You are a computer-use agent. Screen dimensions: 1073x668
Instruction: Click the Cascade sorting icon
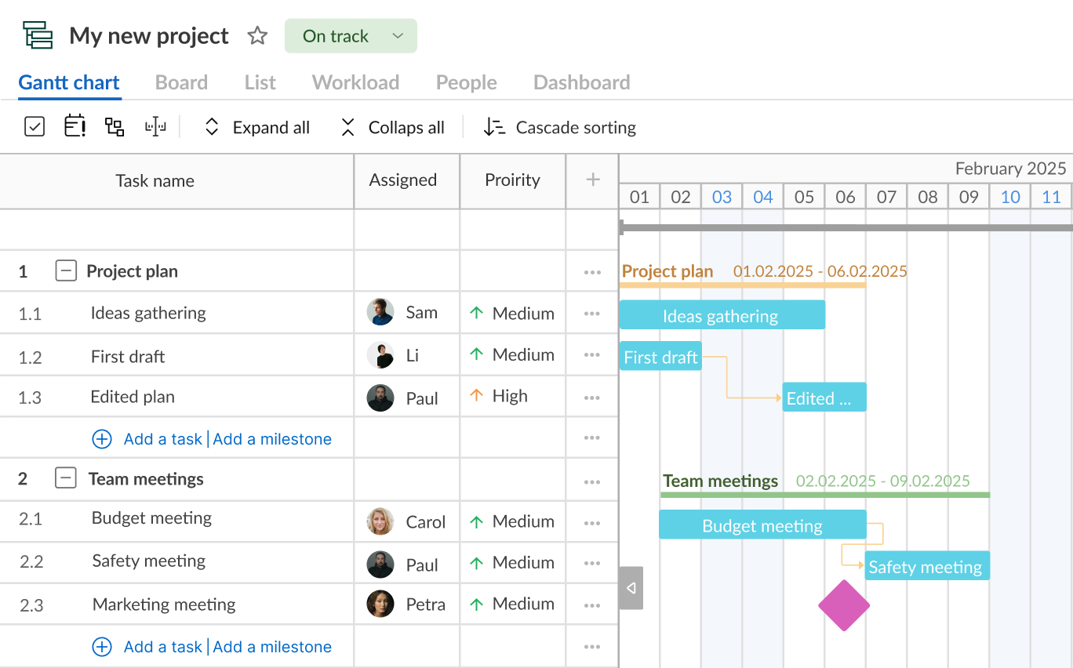click(x=495, y=126)
